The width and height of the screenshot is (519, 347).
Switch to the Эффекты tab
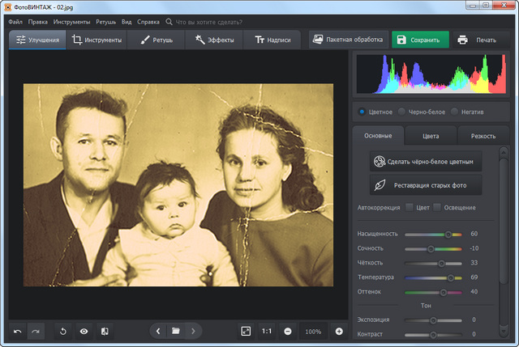[x=214, y=40]
